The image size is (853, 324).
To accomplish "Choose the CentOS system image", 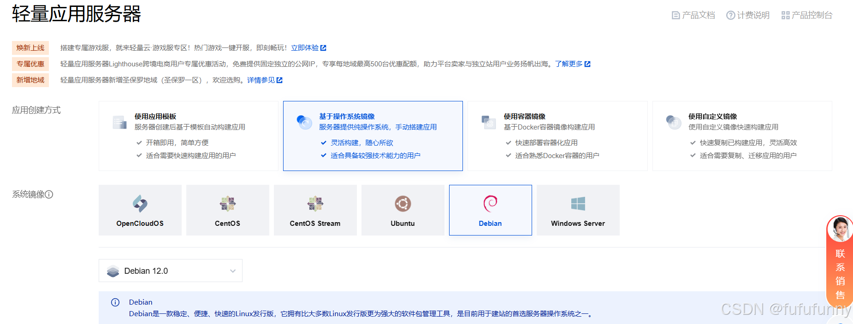I will pos(228,210).
